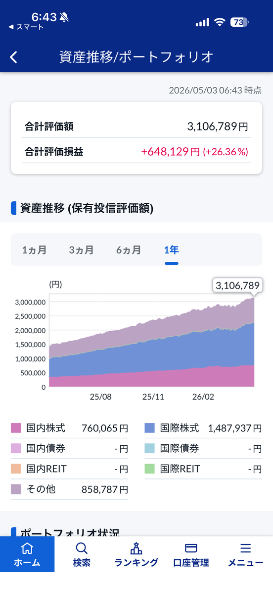Tap the 2026/05/03 06:43 時点 timestamp
Image resolution: width=273 pixels, height=595 pixels.
215,90
